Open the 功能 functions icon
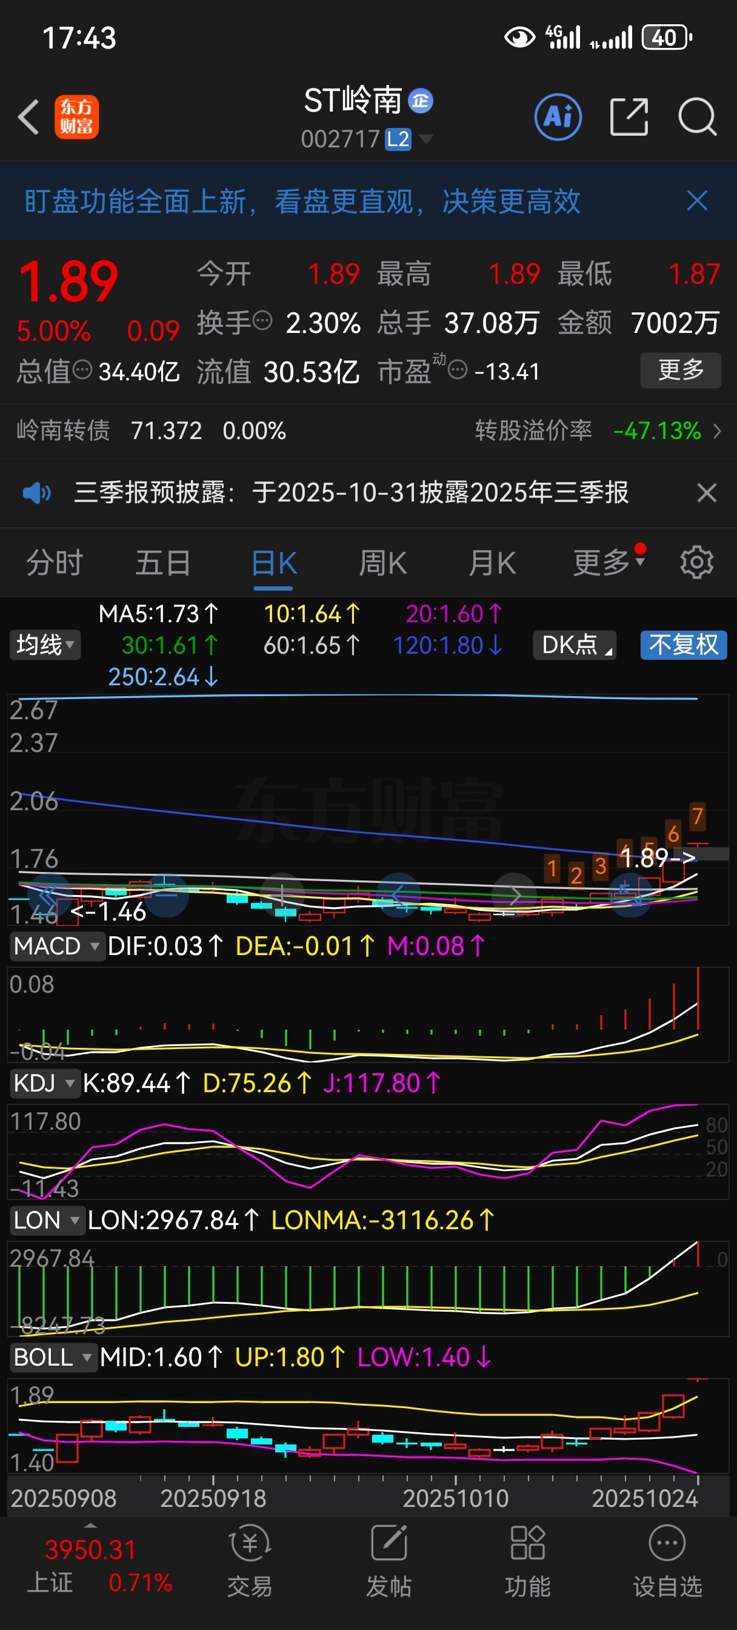 (x=528, y=1544)
